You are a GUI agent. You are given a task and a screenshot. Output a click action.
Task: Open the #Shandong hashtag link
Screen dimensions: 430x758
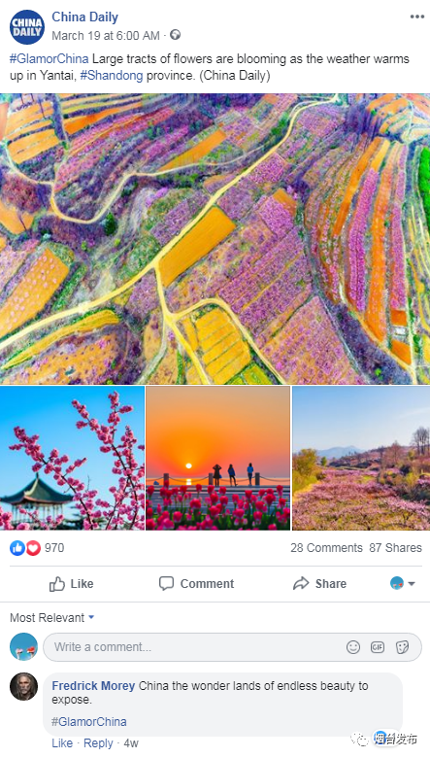pyautogui.click(x=112, y=76)
